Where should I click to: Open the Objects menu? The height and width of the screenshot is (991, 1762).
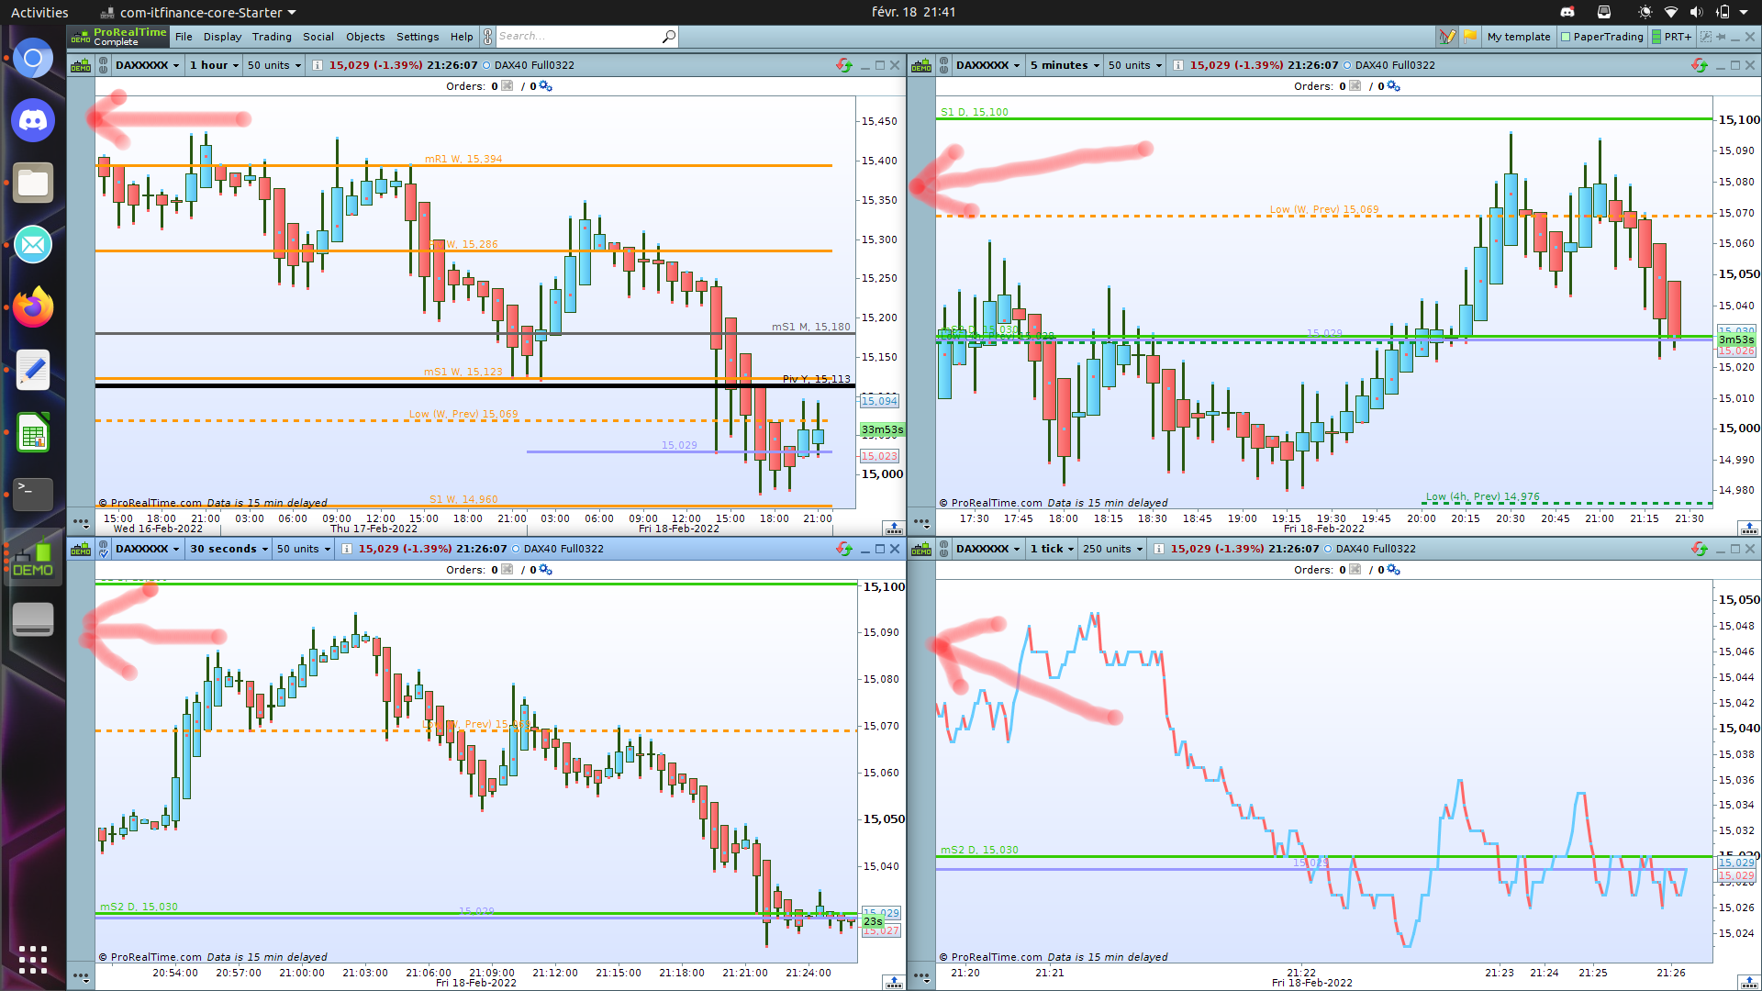point(364,37)
